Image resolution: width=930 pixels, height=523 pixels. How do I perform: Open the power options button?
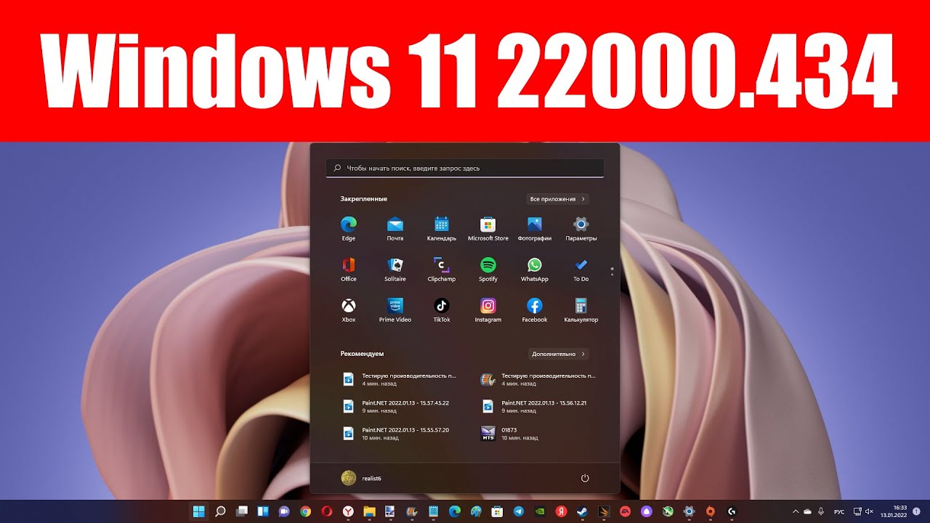pos(585,478)
